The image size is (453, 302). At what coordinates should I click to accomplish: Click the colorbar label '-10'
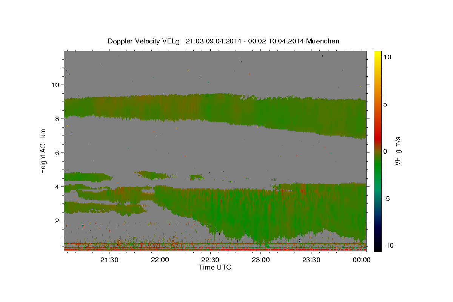coord(388,245)
